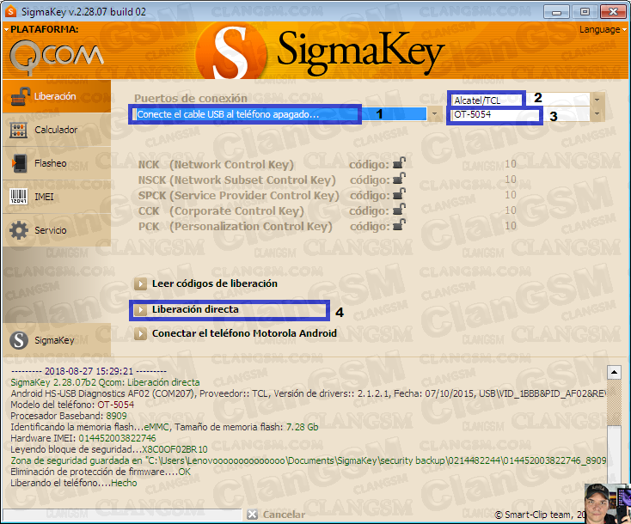
Task: Click the OT-5054 model field
Action: point(520,114)
